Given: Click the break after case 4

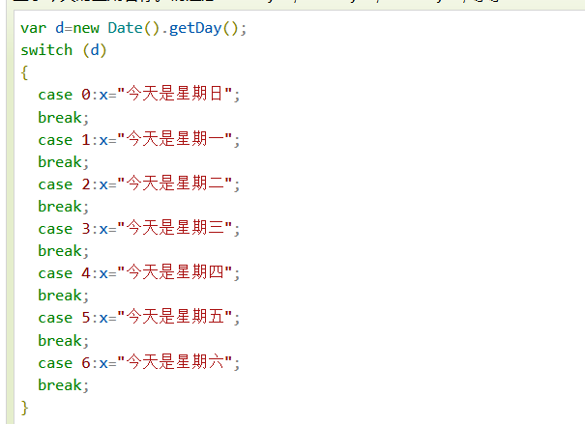Looking at the screenshot, I should (64, 296).
